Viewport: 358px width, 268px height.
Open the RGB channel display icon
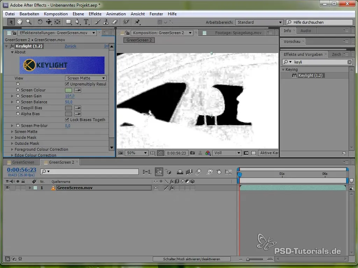(x=208, y=153)
